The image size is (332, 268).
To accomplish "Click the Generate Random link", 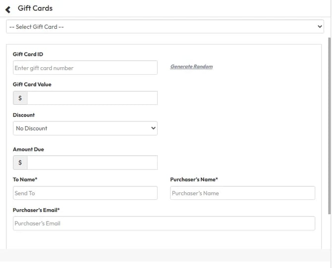I will 191,66.
